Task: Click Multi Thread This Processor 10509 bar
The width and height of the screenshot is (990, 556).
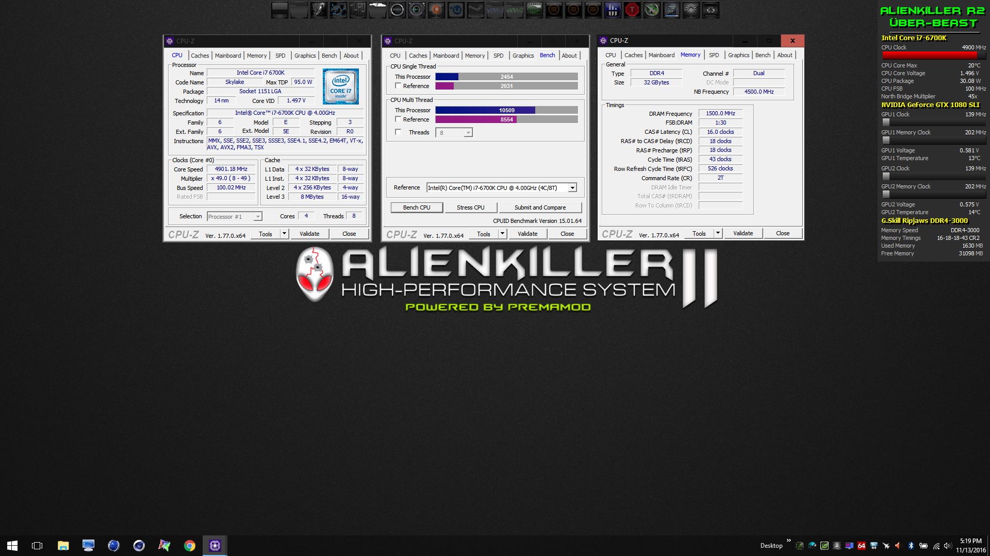Action: coord(506,110)
